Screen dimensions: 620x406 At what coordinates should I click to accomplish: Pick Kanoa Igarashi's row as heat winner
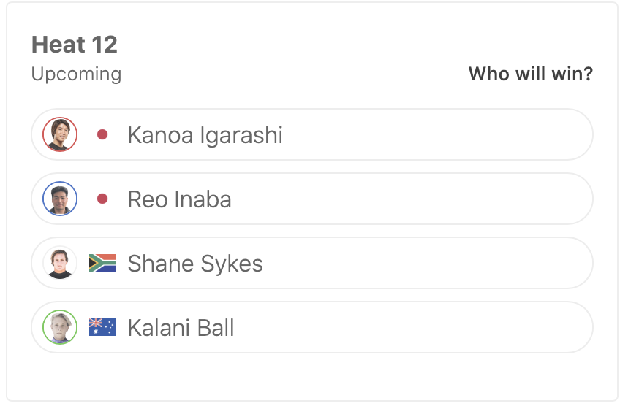pos(439,134)
